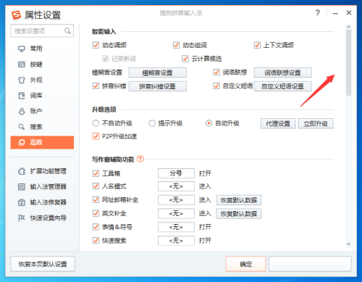The image size is (362, 282).
Task: Click the vertical scrollbar thumb
Action: pos(348,62)
